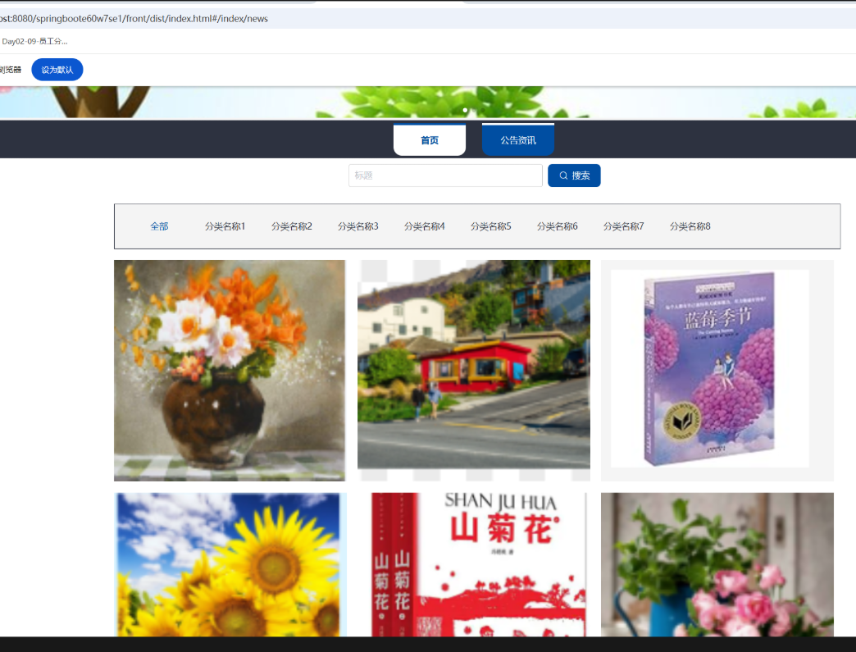Screen dimensions: 856x652
Task: Select category 分类名称8
Action: (690, 226)
